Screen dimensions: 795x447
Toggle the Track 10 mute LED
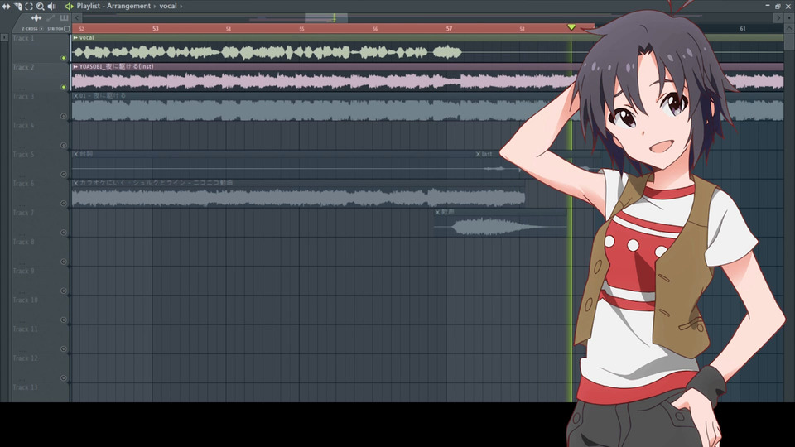[64, 320]
